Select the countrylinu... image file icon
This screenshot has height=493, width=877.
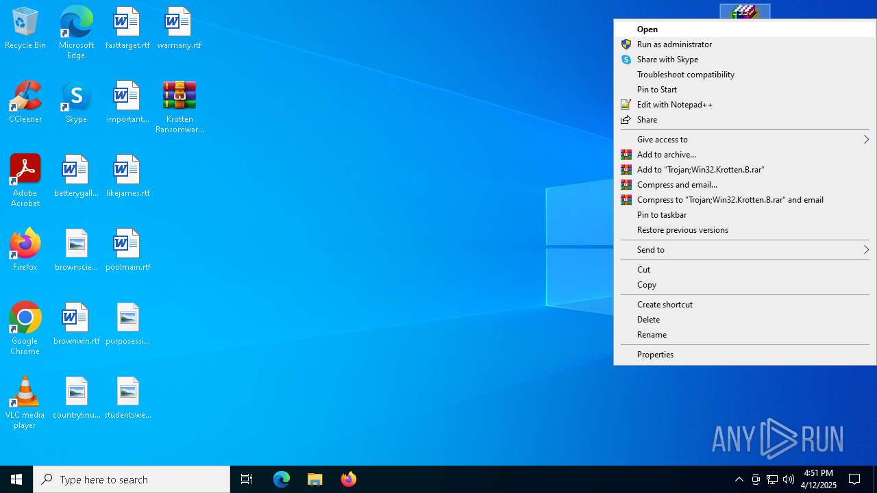(x=76, y=398)
